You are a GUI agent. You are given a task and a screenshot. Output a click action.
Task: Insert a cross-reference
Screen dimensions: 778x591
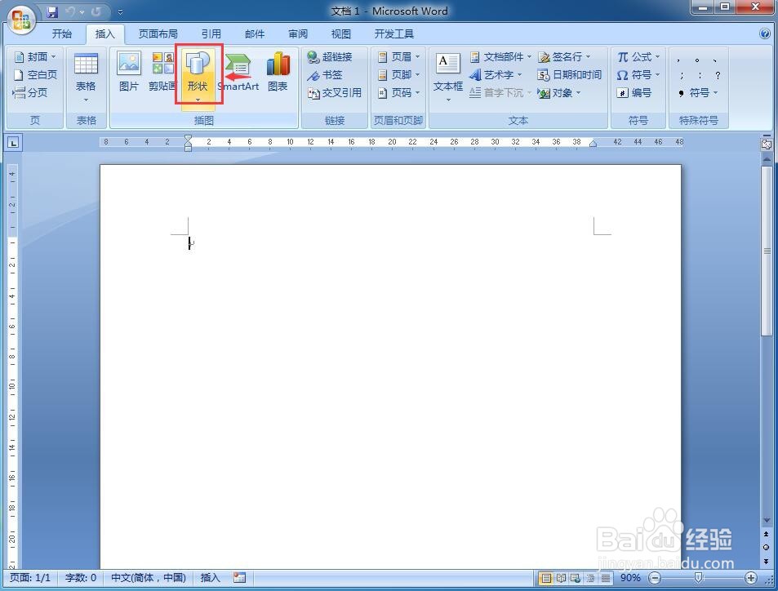335,92
